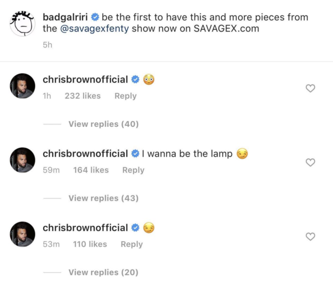This screenshot has height=288, width=333.
Task: Open the badgalriri username link
Action: 66,17
